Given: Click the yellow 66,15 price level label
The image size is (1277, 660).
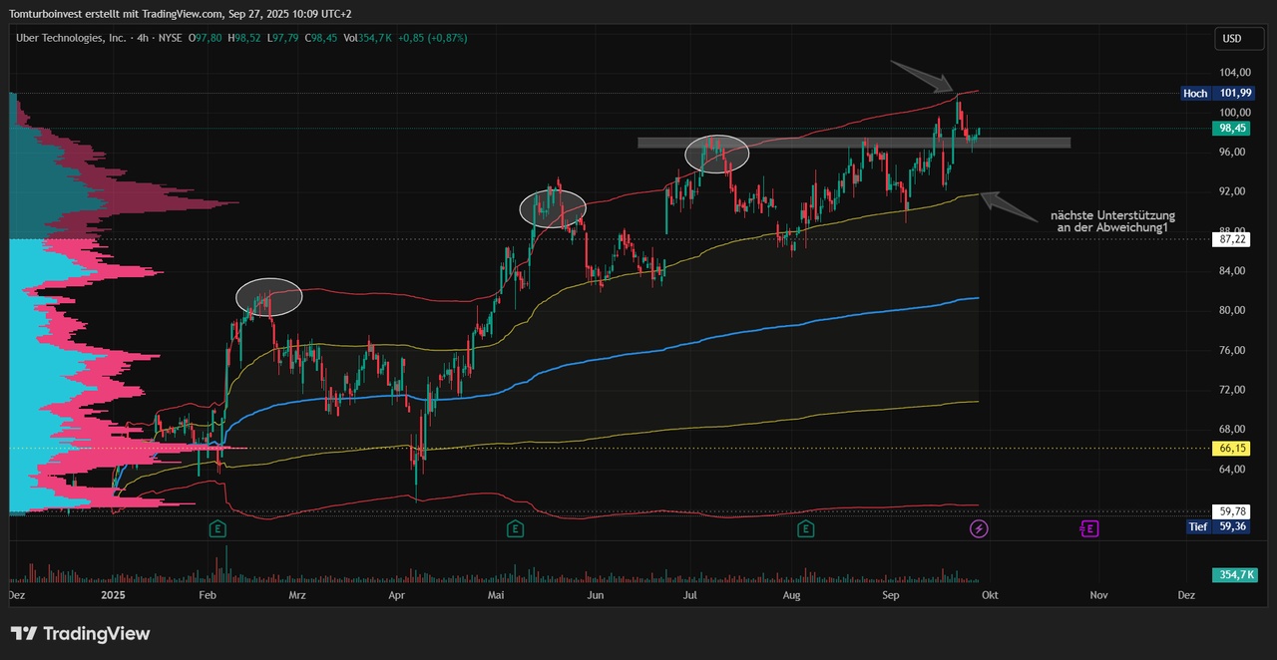Looking at the screenshot, I should click(x=1232, y=449).
